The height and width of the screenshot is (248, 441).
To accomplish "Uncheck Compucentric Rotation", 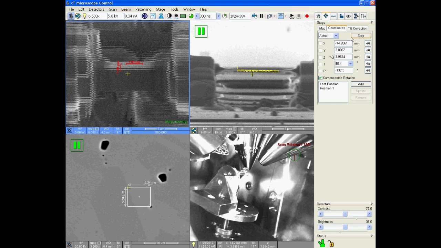I will coord(320,78).
